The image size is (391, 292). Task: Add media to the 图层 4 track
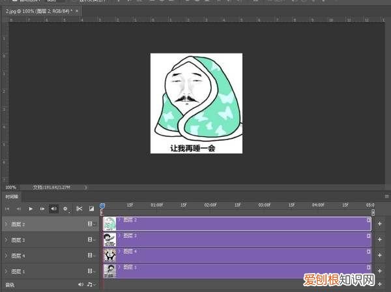[x=380, y=255]
